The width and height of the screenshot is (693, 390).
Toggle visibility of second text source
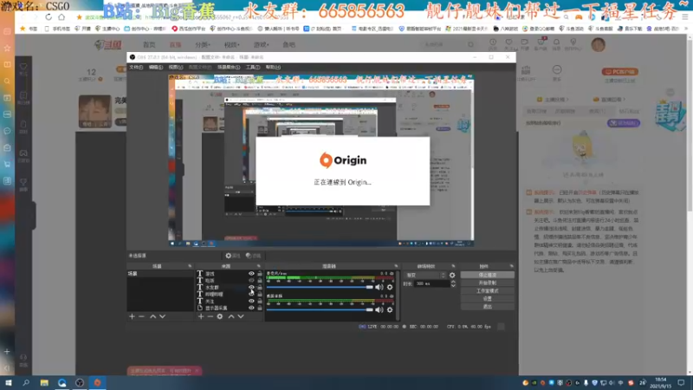(251, 280)
